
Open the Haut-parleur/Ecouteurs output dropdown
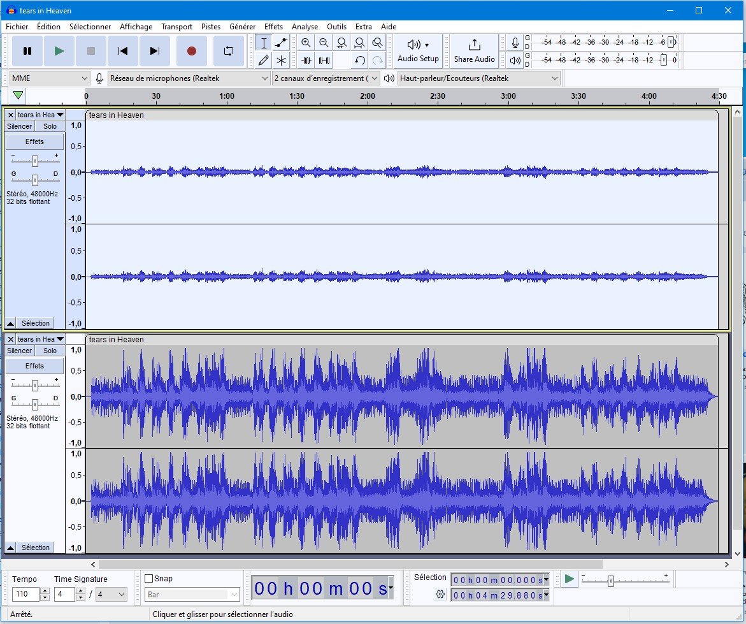[478, 78]
